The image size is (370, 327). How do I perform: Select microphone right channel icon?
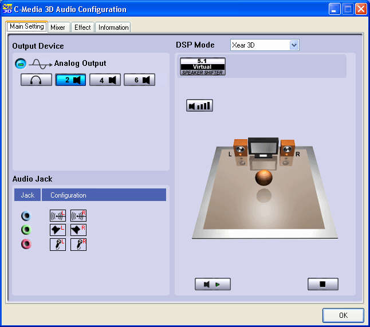coord(78,244)
